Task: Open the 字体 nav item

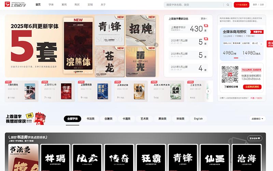Action: tap(51, 5)
